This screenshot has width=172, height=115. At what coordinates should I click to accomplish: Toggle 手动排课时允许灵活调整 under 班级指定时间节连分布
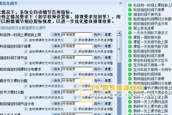(x=75, y=109)
